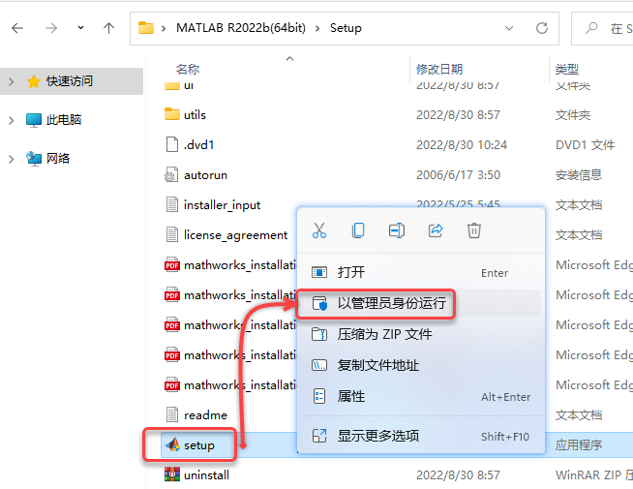Sort by 修改日期 column header

(x=439, y=69)
